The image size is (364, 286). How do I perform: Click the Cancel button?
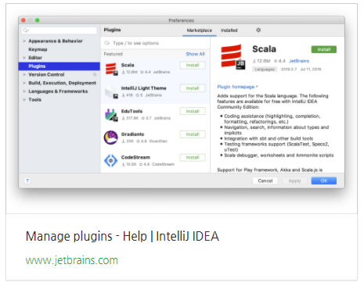pos(265,181)
